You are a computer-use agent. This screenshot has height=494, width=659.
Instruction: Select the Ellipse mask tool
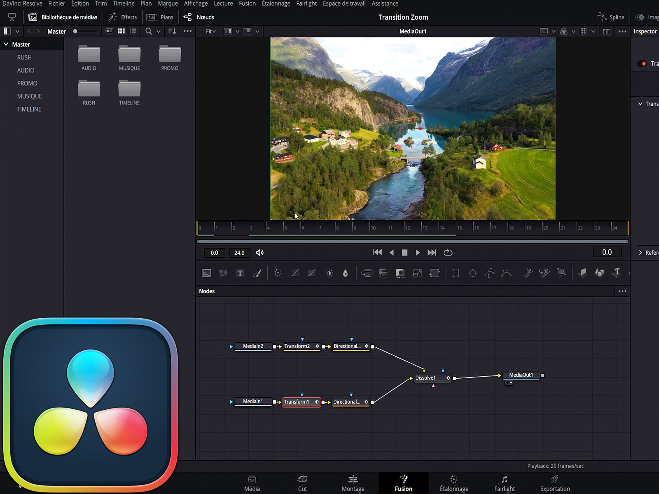pos(473,273)
